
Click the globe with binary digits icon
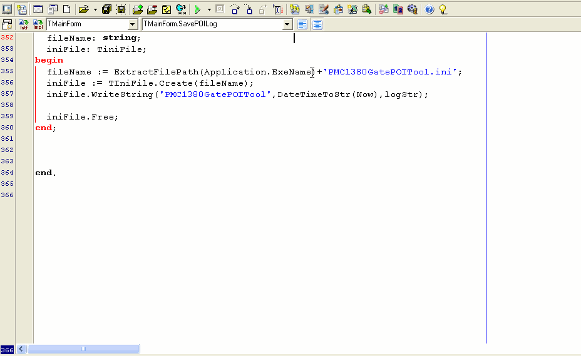pos(181,9)
